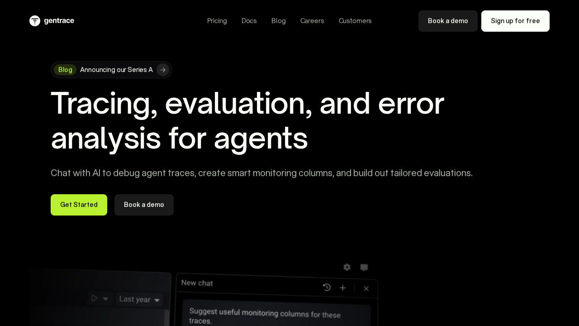Click the chat bubble icon
Viewport: 579px width, 326px height.
(x=364, y=267)
